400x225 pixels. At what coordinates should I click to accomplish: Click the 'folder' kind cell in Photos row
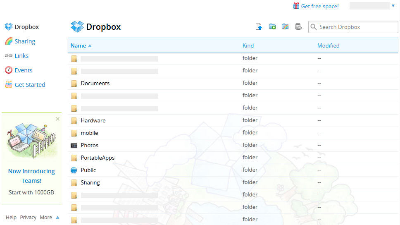point(250,145)
